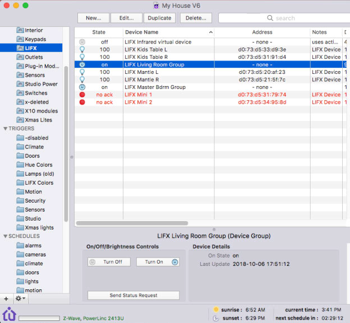Turn on the LIFX Living Room Group
Screen dimensions: 350x323
(x=158, y=262)
